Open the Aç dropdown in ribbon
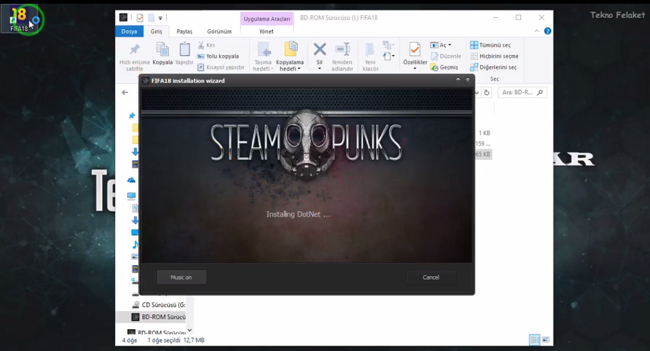This screenshot has width=650, height=351. click(x=441, y=45)
